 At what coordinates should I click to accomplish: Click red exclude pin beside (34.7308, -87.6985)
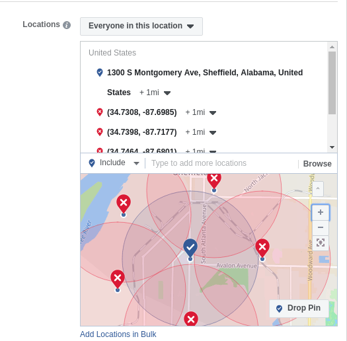[x=100, y=112]
